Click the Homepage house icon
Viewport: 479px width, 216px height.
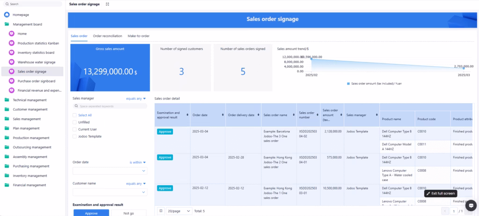point(7,14)
